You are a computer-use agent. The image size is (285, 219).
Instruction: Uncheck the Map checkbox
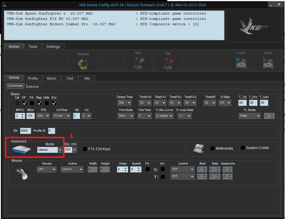click(x=39, y=103)
